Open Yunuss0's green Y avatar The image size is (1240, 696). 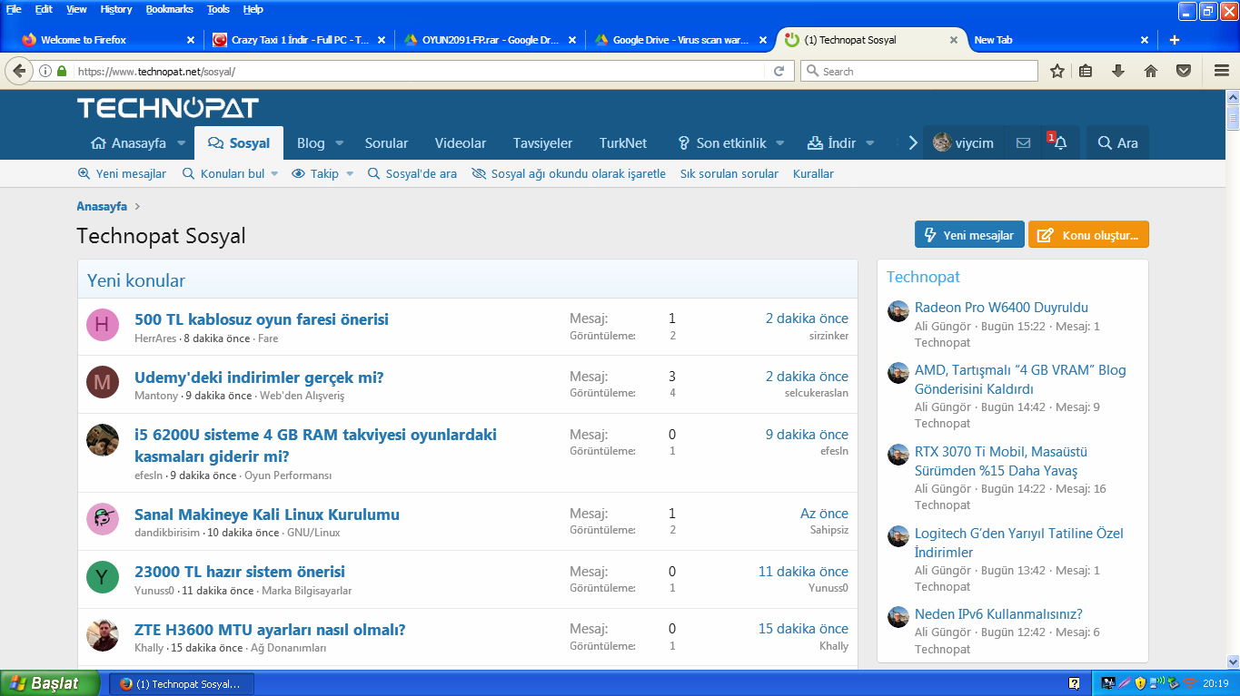click(102, 577)
